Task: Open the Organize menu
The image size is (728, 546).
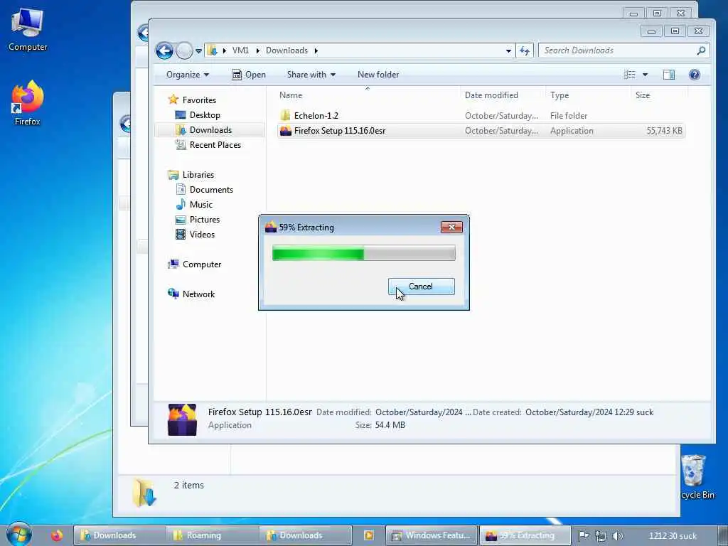Action: click(188, 75)
